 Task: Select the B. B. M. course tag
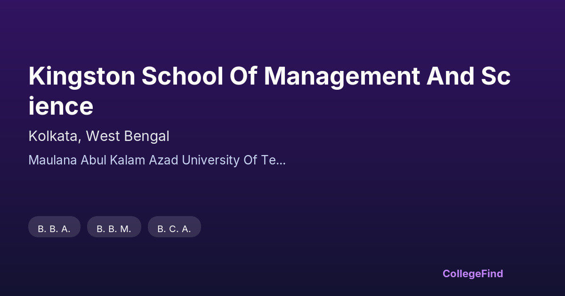114,229
